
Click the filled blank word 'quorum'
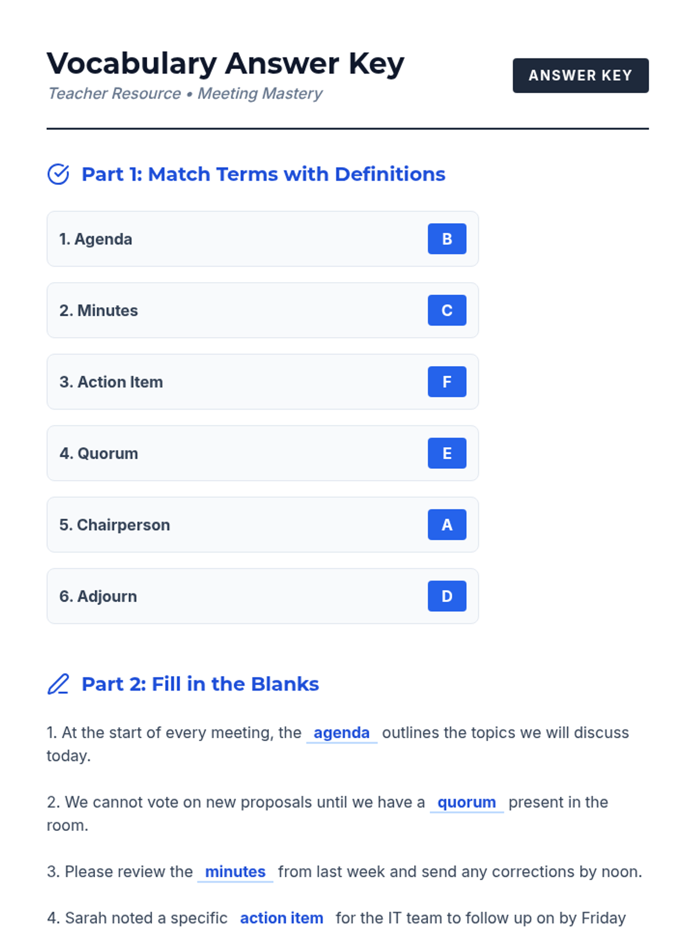click(x=467, y=802)
